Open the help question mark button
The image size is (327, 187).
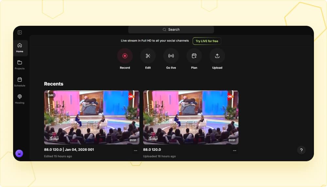pyautogui.click(x=301, y=150)
